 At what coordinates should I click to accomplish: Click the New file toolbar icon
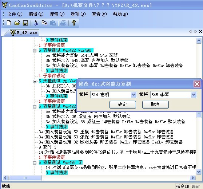tap(9, 23)
